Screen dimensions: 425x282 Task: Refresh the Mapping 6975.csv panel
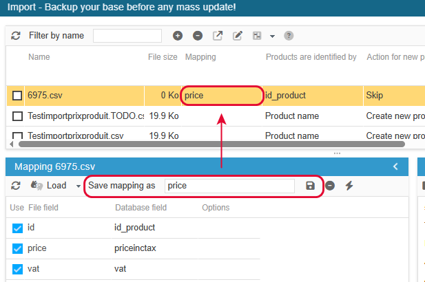16,186
